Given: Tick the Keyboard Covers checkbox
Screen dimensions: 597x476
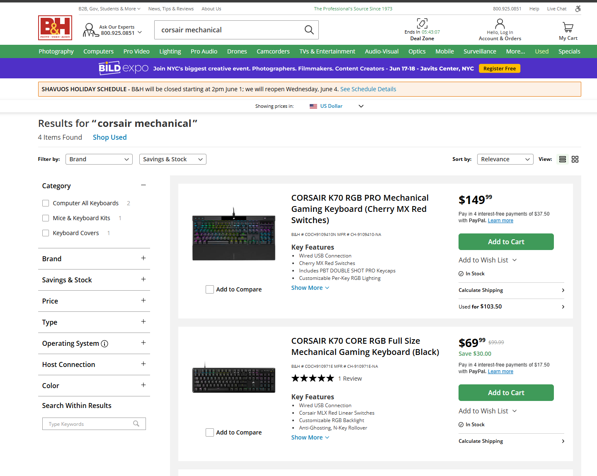Looking at the screenshot, I should tap(46, 233).
